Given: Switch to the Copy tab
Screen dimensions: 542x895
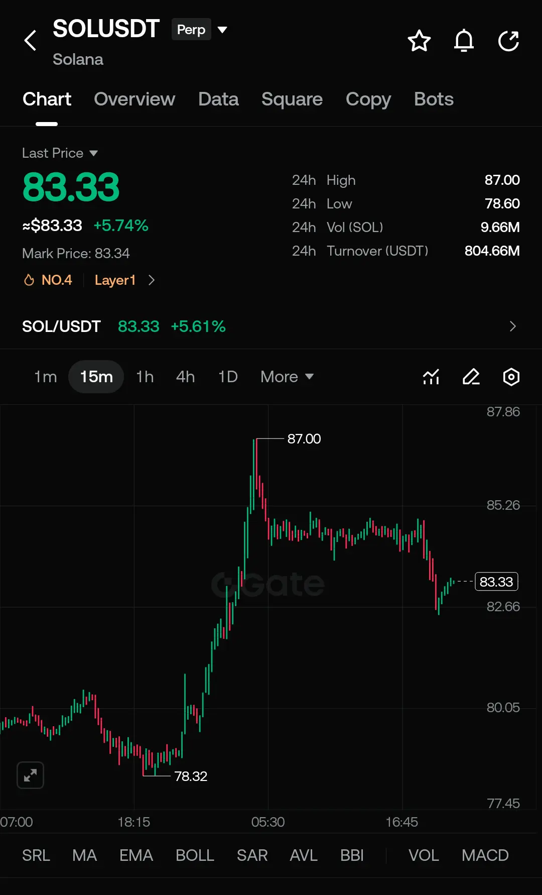Looking at the screenshot, I should [x=368, y=99].
